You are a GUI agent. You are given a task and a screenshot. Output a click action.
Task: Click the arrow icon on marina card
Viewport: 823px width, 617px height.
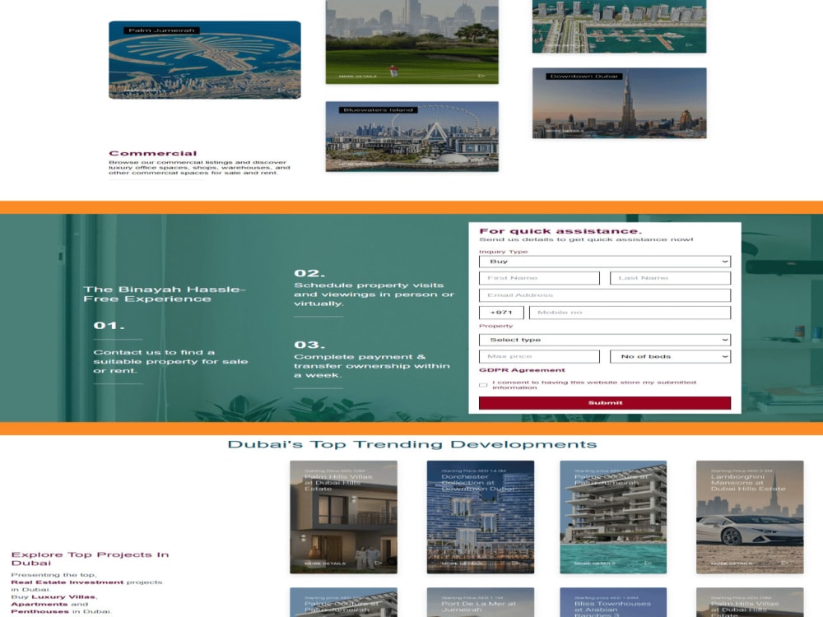click(x=689, y=45)
